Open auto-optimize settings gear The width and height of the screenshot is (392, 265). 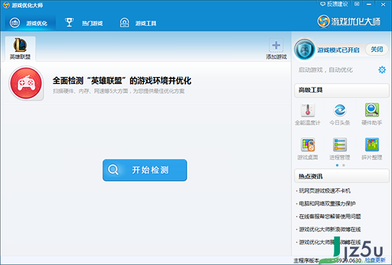[382, 70]
